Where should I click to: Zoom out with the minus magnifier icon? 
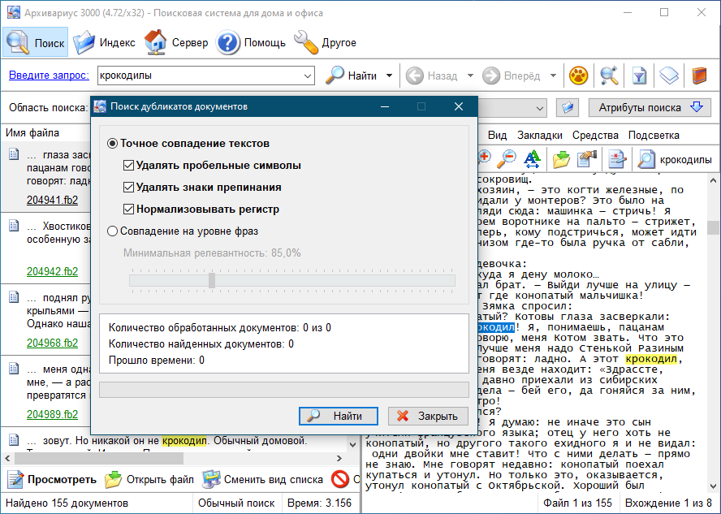(507, 159)
